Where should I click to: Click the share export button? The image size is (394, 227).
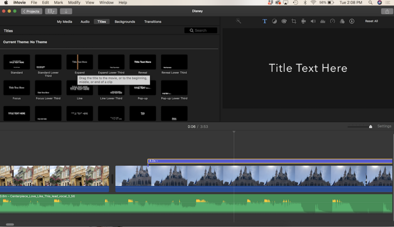[x=387, y=11]
